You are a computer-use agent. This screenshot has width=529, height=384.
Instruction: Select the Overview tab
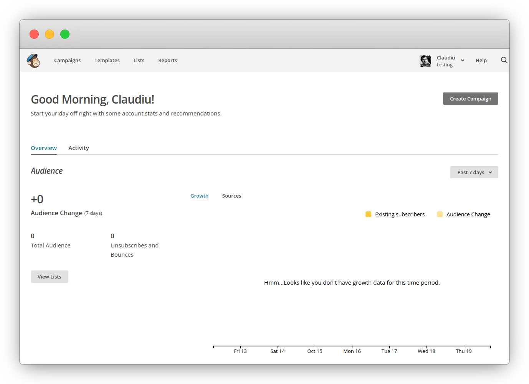pyautogui.click(x=43, y=148)
